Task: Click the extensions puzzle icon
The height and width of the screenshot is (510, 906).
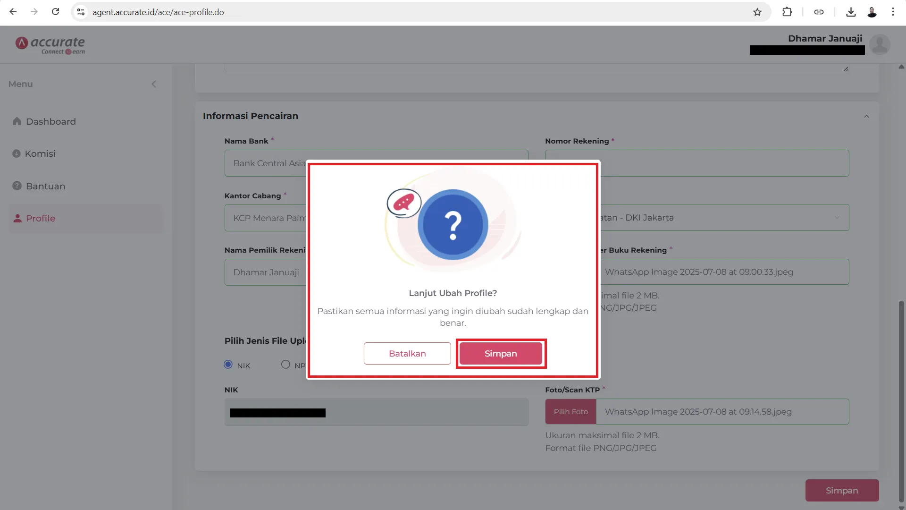Action: click(787, 12)
